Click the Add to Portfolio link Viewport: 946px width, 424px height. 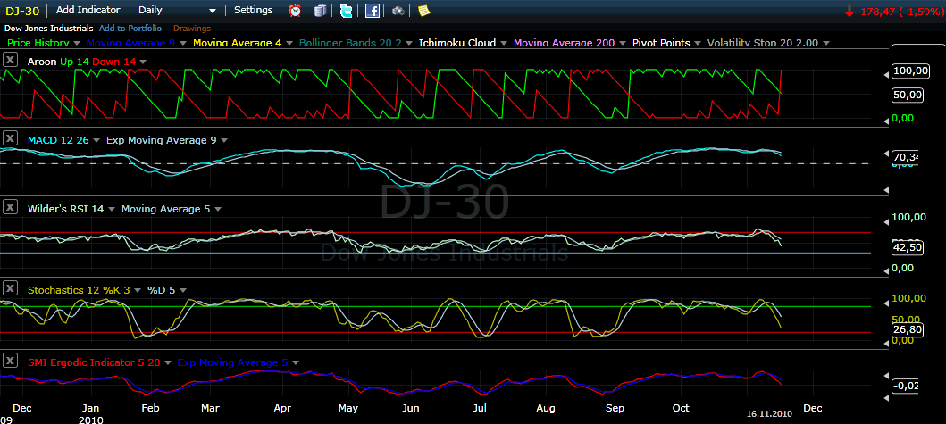coord(130,29)
